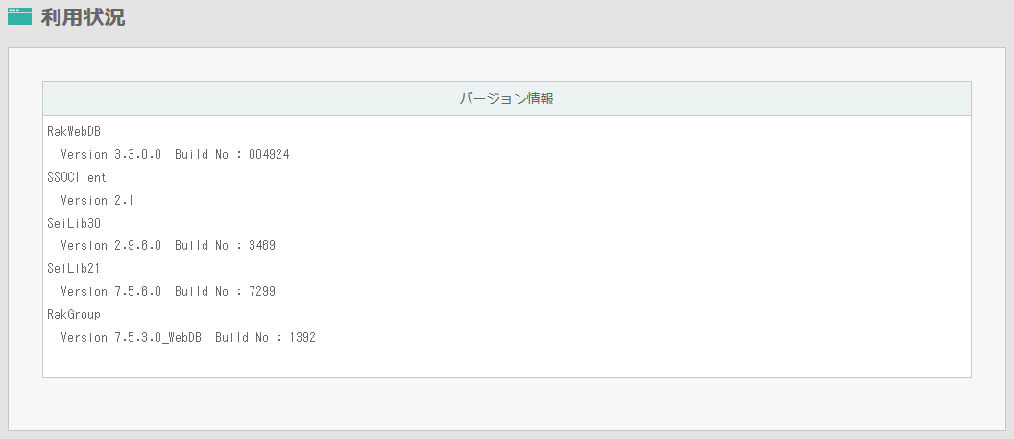Click the 利用状況 page heading
The height and width of the screenshot is (439, 1014).
click(x=83, y=17)
